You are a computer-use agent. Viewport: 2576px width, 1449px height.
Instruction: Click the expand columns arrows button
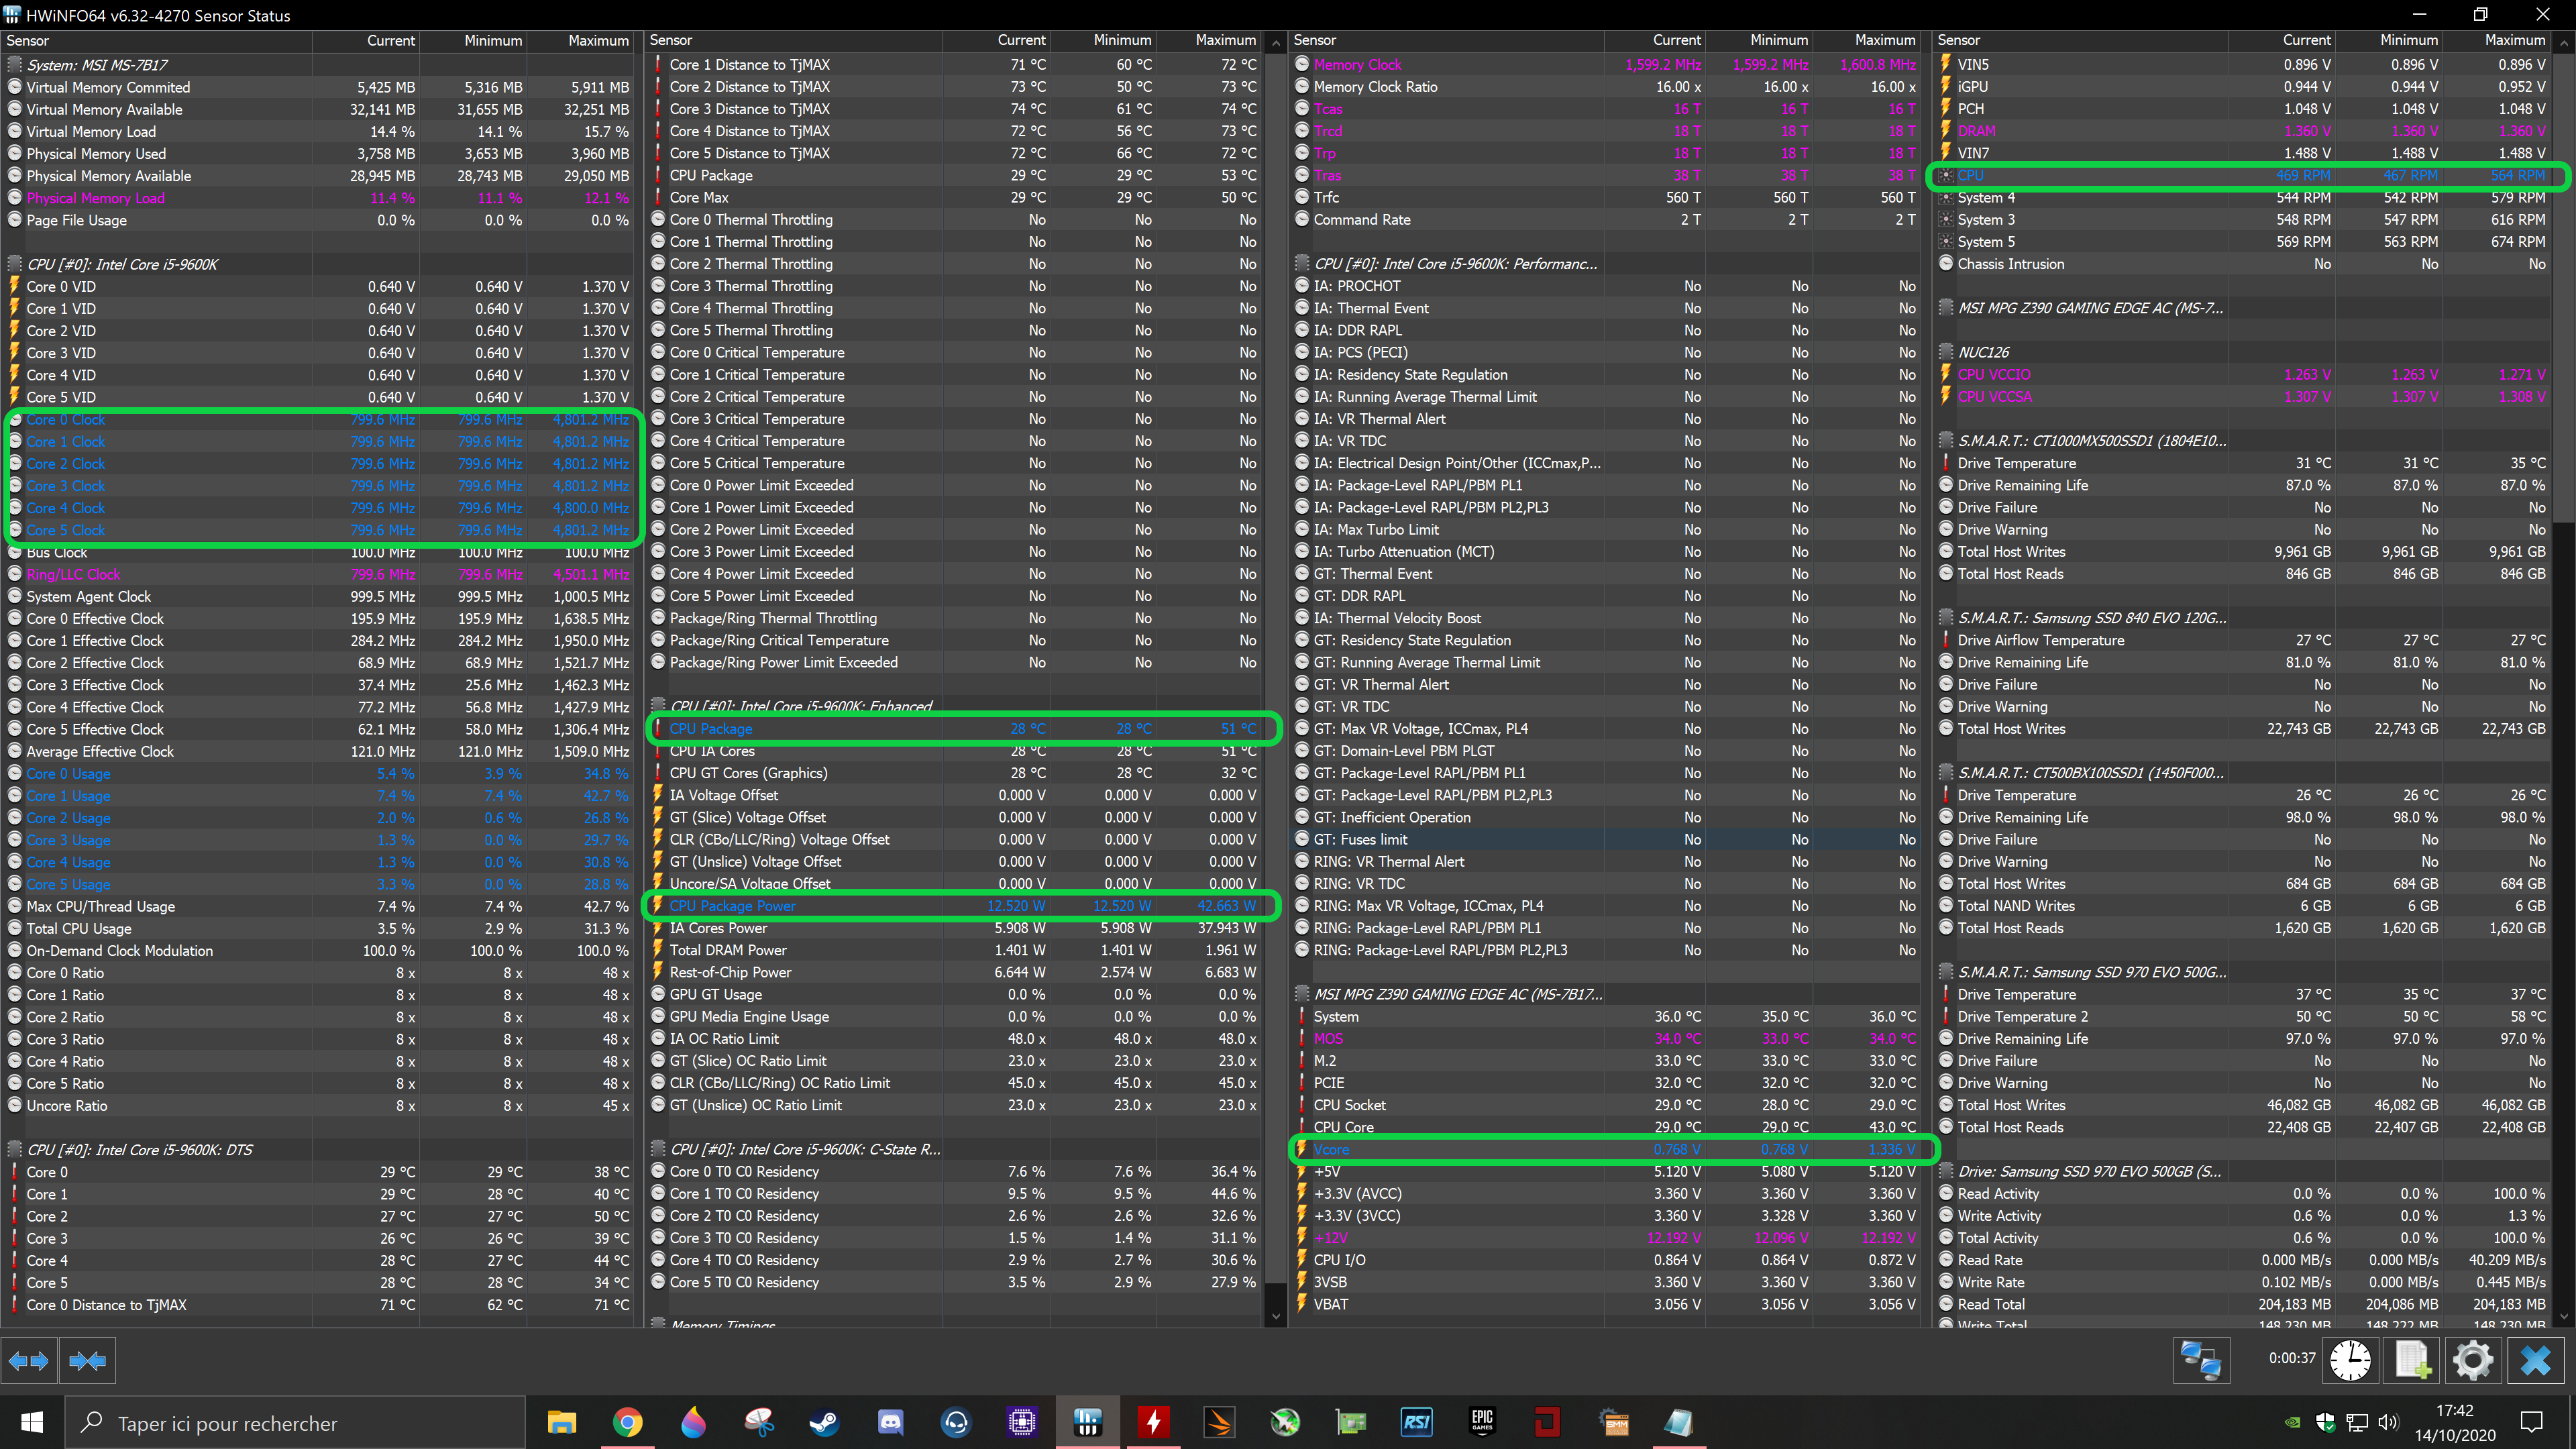pos(28,1361)
